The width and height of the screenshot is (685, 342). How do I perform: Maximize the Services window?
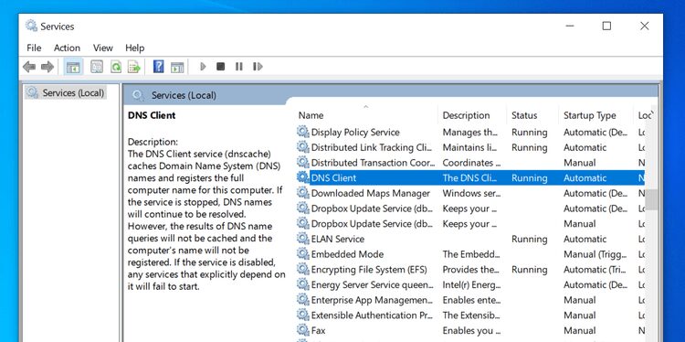[x=606, y=26]
